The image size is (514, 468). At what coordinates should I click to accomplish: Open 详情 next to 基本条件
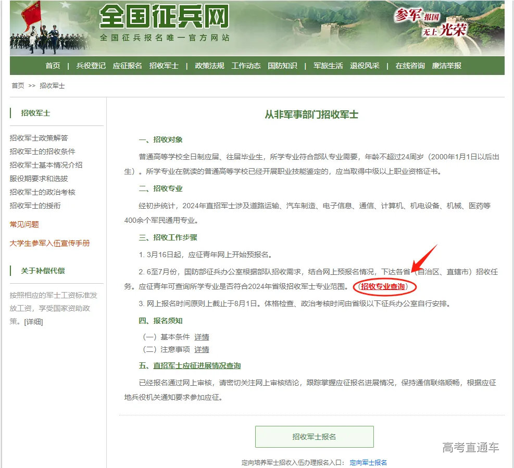(202, 337)
